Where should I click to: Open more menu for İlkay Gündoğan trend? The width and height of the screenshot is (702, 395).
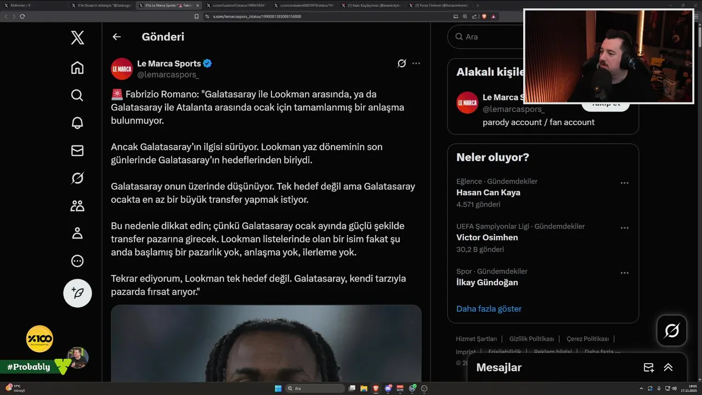click(x=624, y=273)
